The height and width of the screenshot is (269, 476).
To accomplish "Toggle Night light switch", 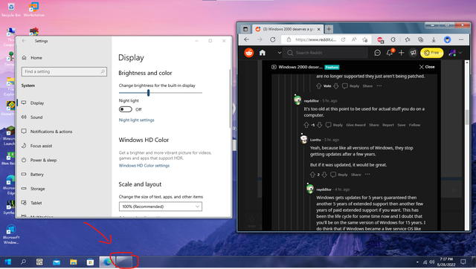I will pyautogui.click(x=126, y=109).
